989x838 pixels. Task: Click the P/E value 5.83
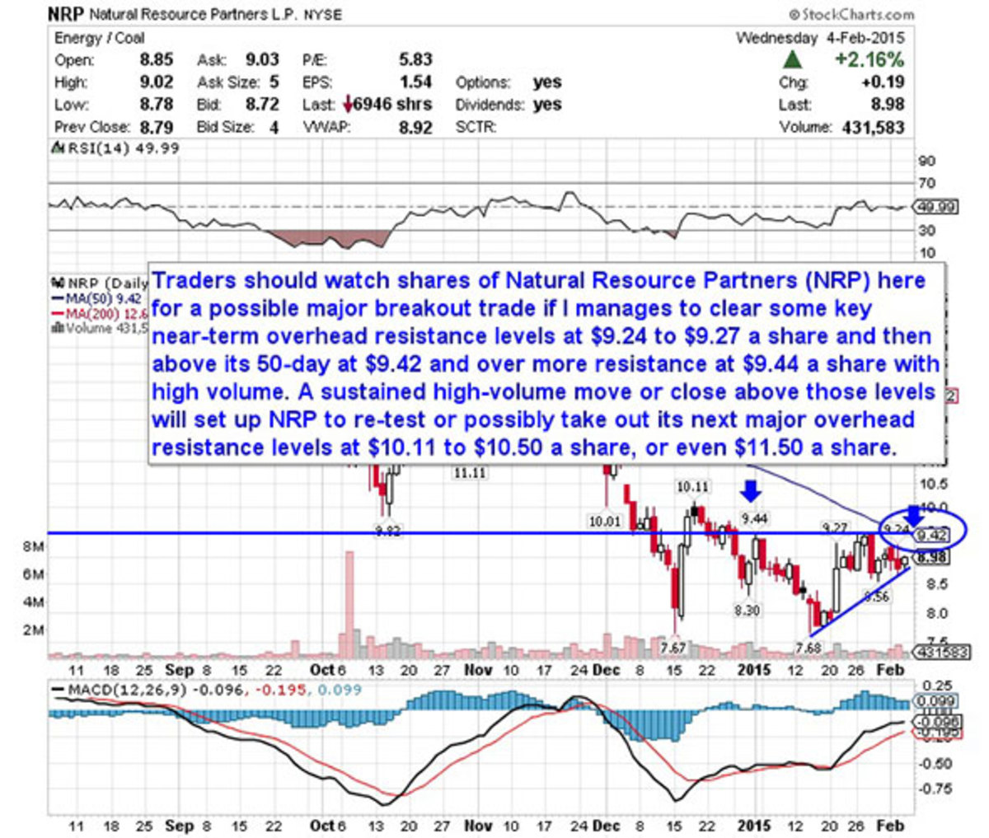(415, 59)
